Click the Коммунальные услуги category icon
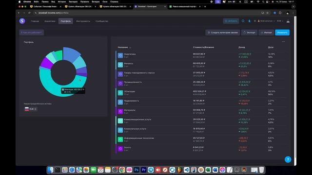 pos(120,130)
